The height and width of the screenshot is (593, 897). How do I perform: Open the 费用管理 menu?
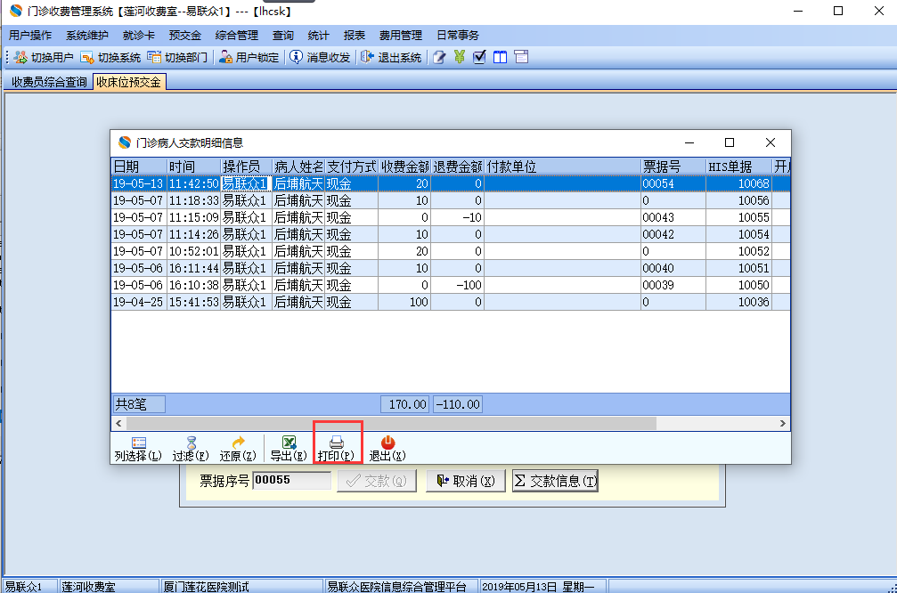coord(401,36)
